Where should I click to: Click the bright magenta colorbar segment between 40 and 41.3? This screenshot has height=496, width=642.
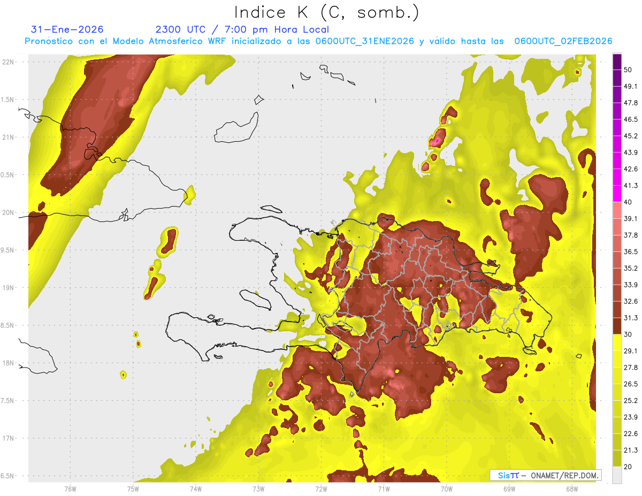coord(617,194)
